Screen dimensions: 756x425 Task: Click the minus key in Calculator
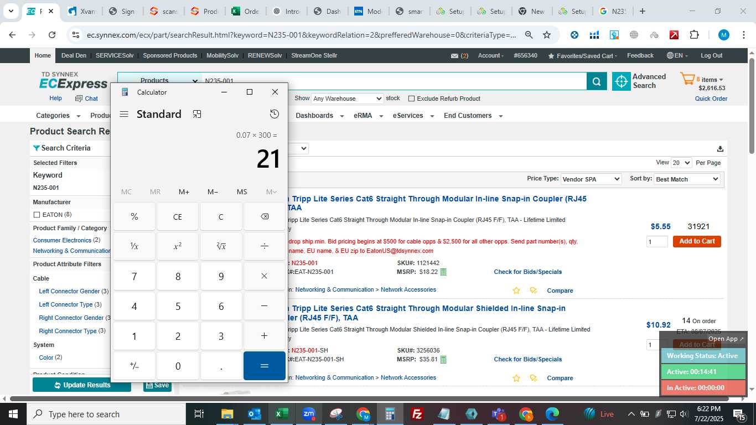(x=265, y=306)
